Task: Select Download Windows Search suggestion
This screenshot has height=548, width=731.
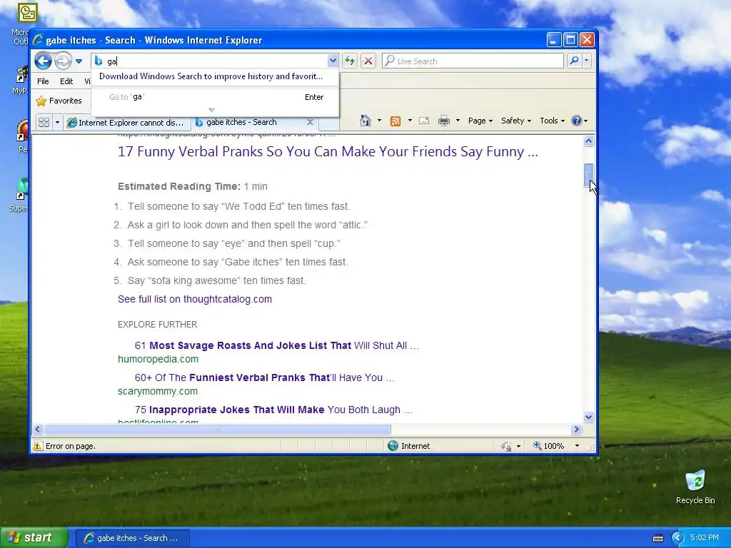Action: pos(211,76)
